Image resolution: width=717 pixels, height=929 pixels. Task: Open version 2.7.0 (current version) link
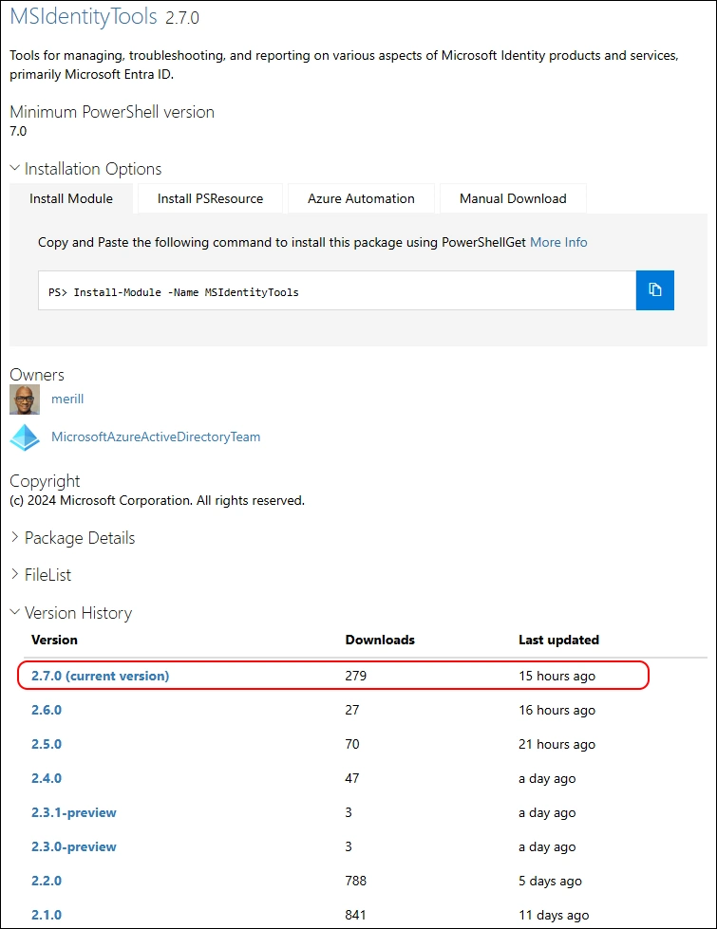click(100, 676)
